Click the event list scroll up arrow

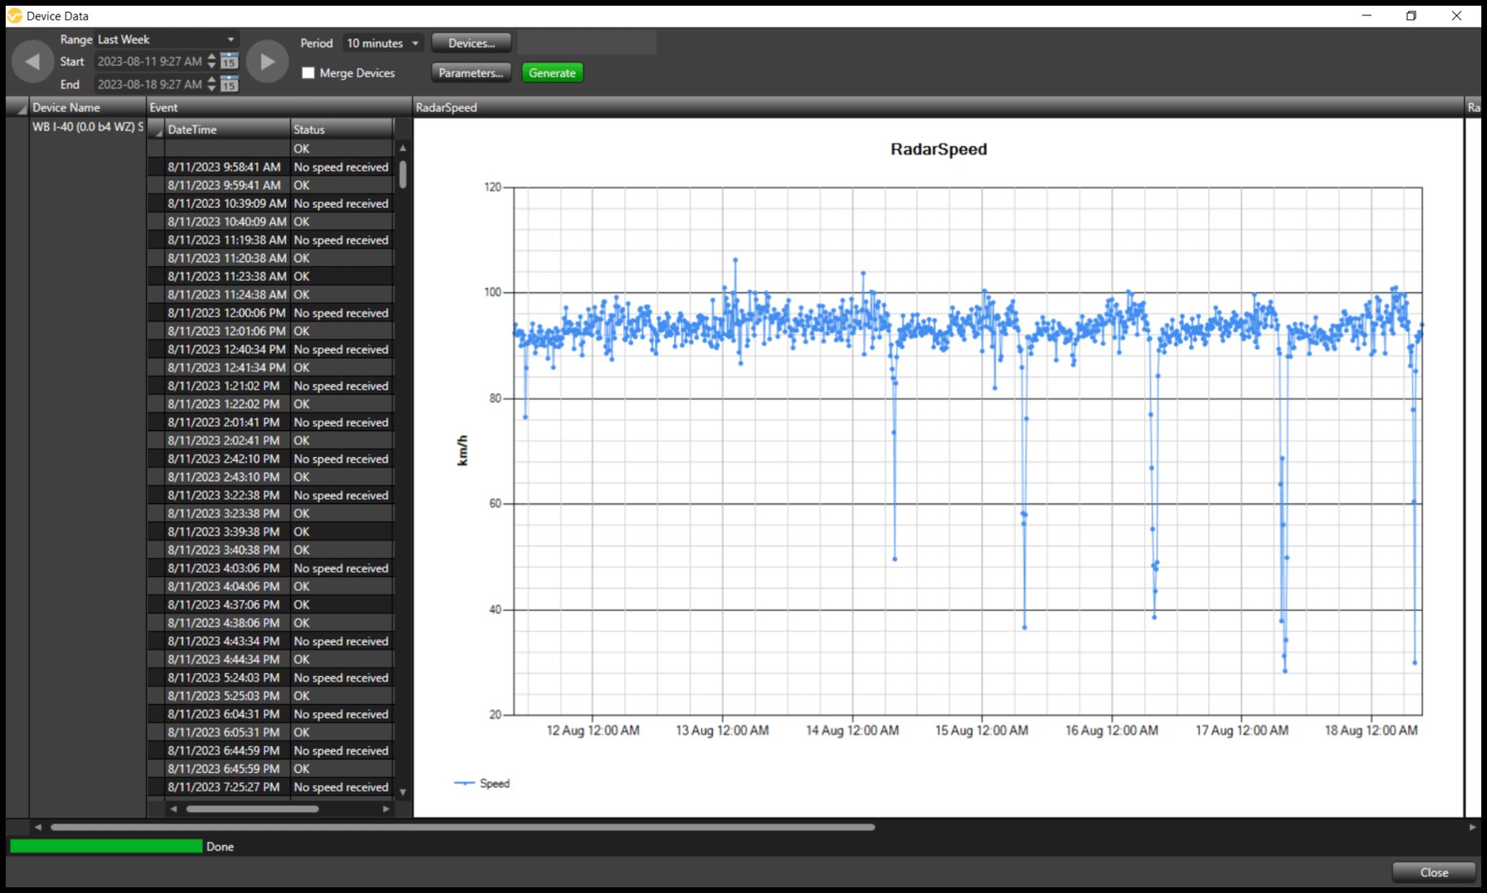click(402, 148)
